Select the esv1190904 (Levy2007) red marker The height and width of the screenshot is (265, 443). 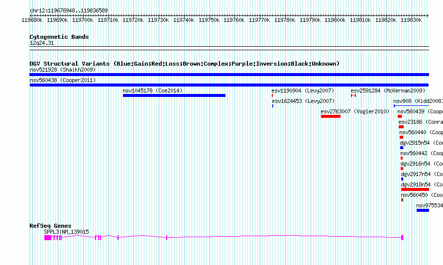272,95
